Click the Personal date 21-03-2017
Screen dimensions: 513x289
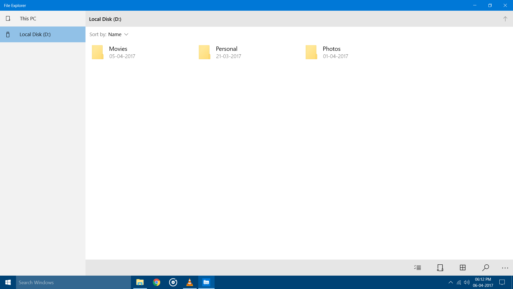pyautogui.click(x=229, y=56)
